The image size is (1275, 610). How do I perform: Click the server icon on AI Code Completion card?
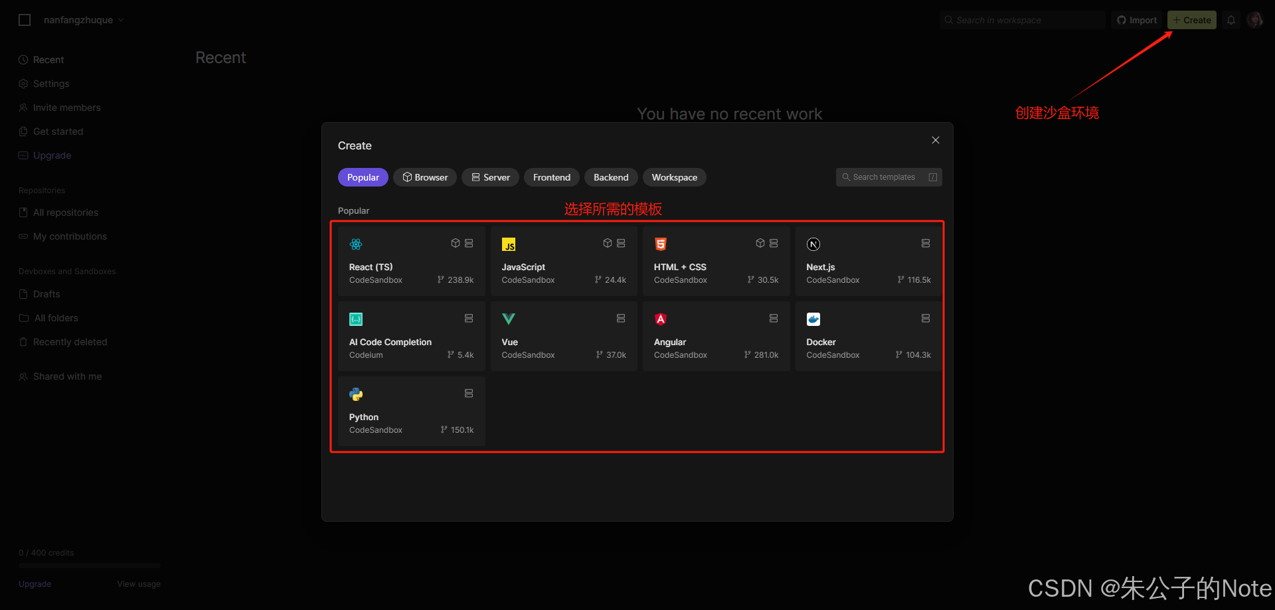point(469,319)
